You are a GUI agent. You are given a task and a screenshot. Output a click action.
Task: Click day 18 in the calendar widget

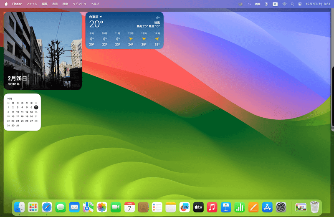coord(22,116)
